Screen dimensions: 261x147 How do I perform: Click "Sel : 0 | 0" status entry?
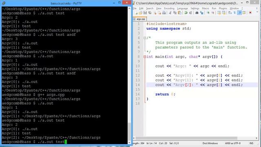click(174, 143)
